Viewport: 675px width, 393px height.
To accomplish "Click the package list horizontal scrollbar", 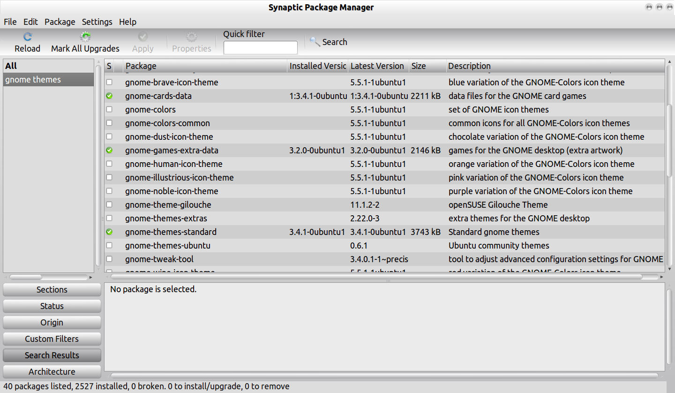I will point(376,277).
